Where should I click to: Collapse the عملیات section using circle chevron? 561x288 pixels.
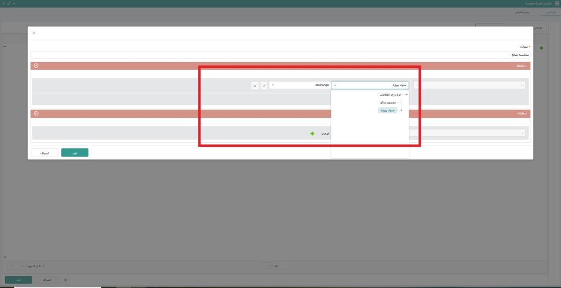(36, 113)
